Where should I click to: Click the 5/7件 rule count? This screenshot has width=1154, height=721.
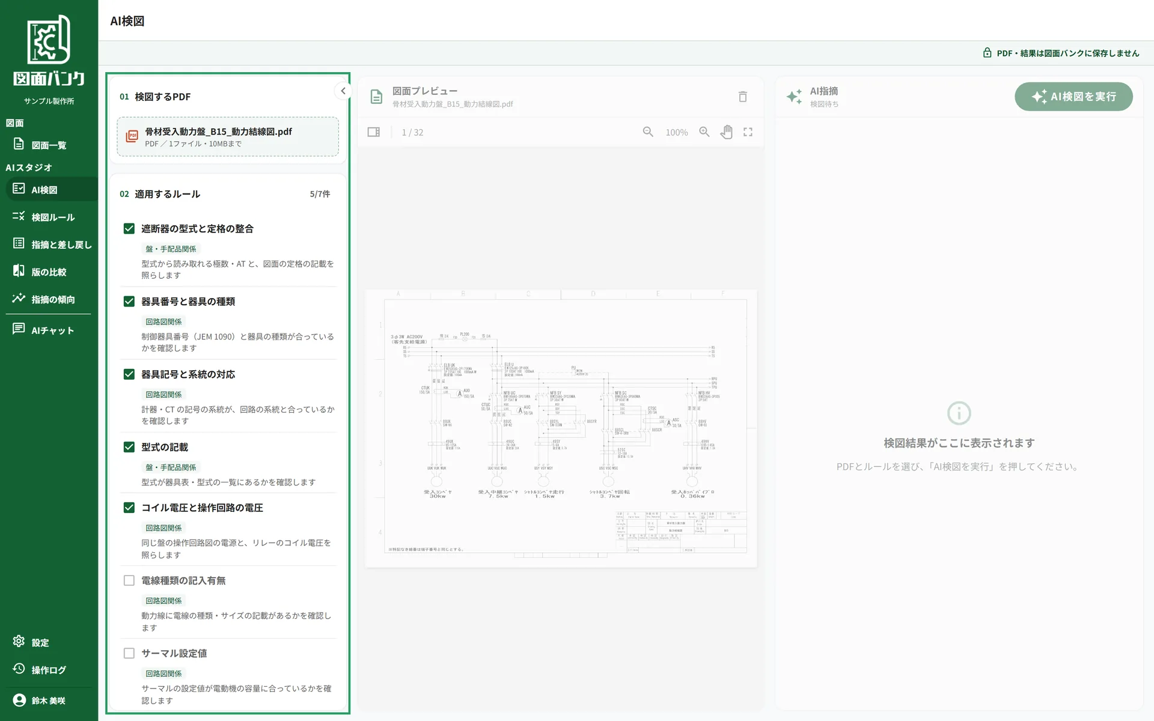point(320,194)
